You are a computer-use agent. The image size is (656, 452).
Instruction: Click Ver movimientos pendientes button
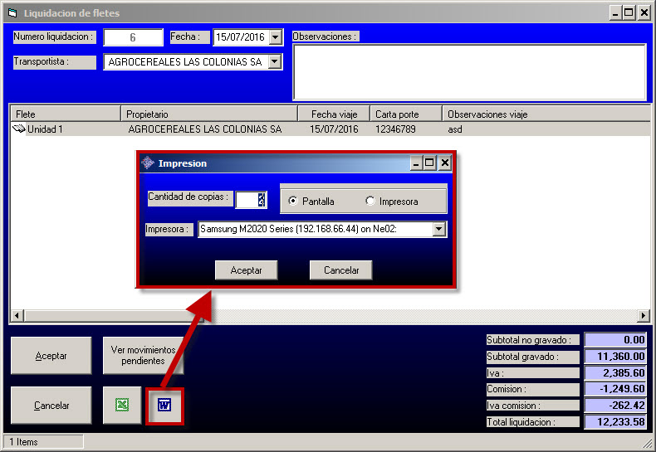click(143, 356)
